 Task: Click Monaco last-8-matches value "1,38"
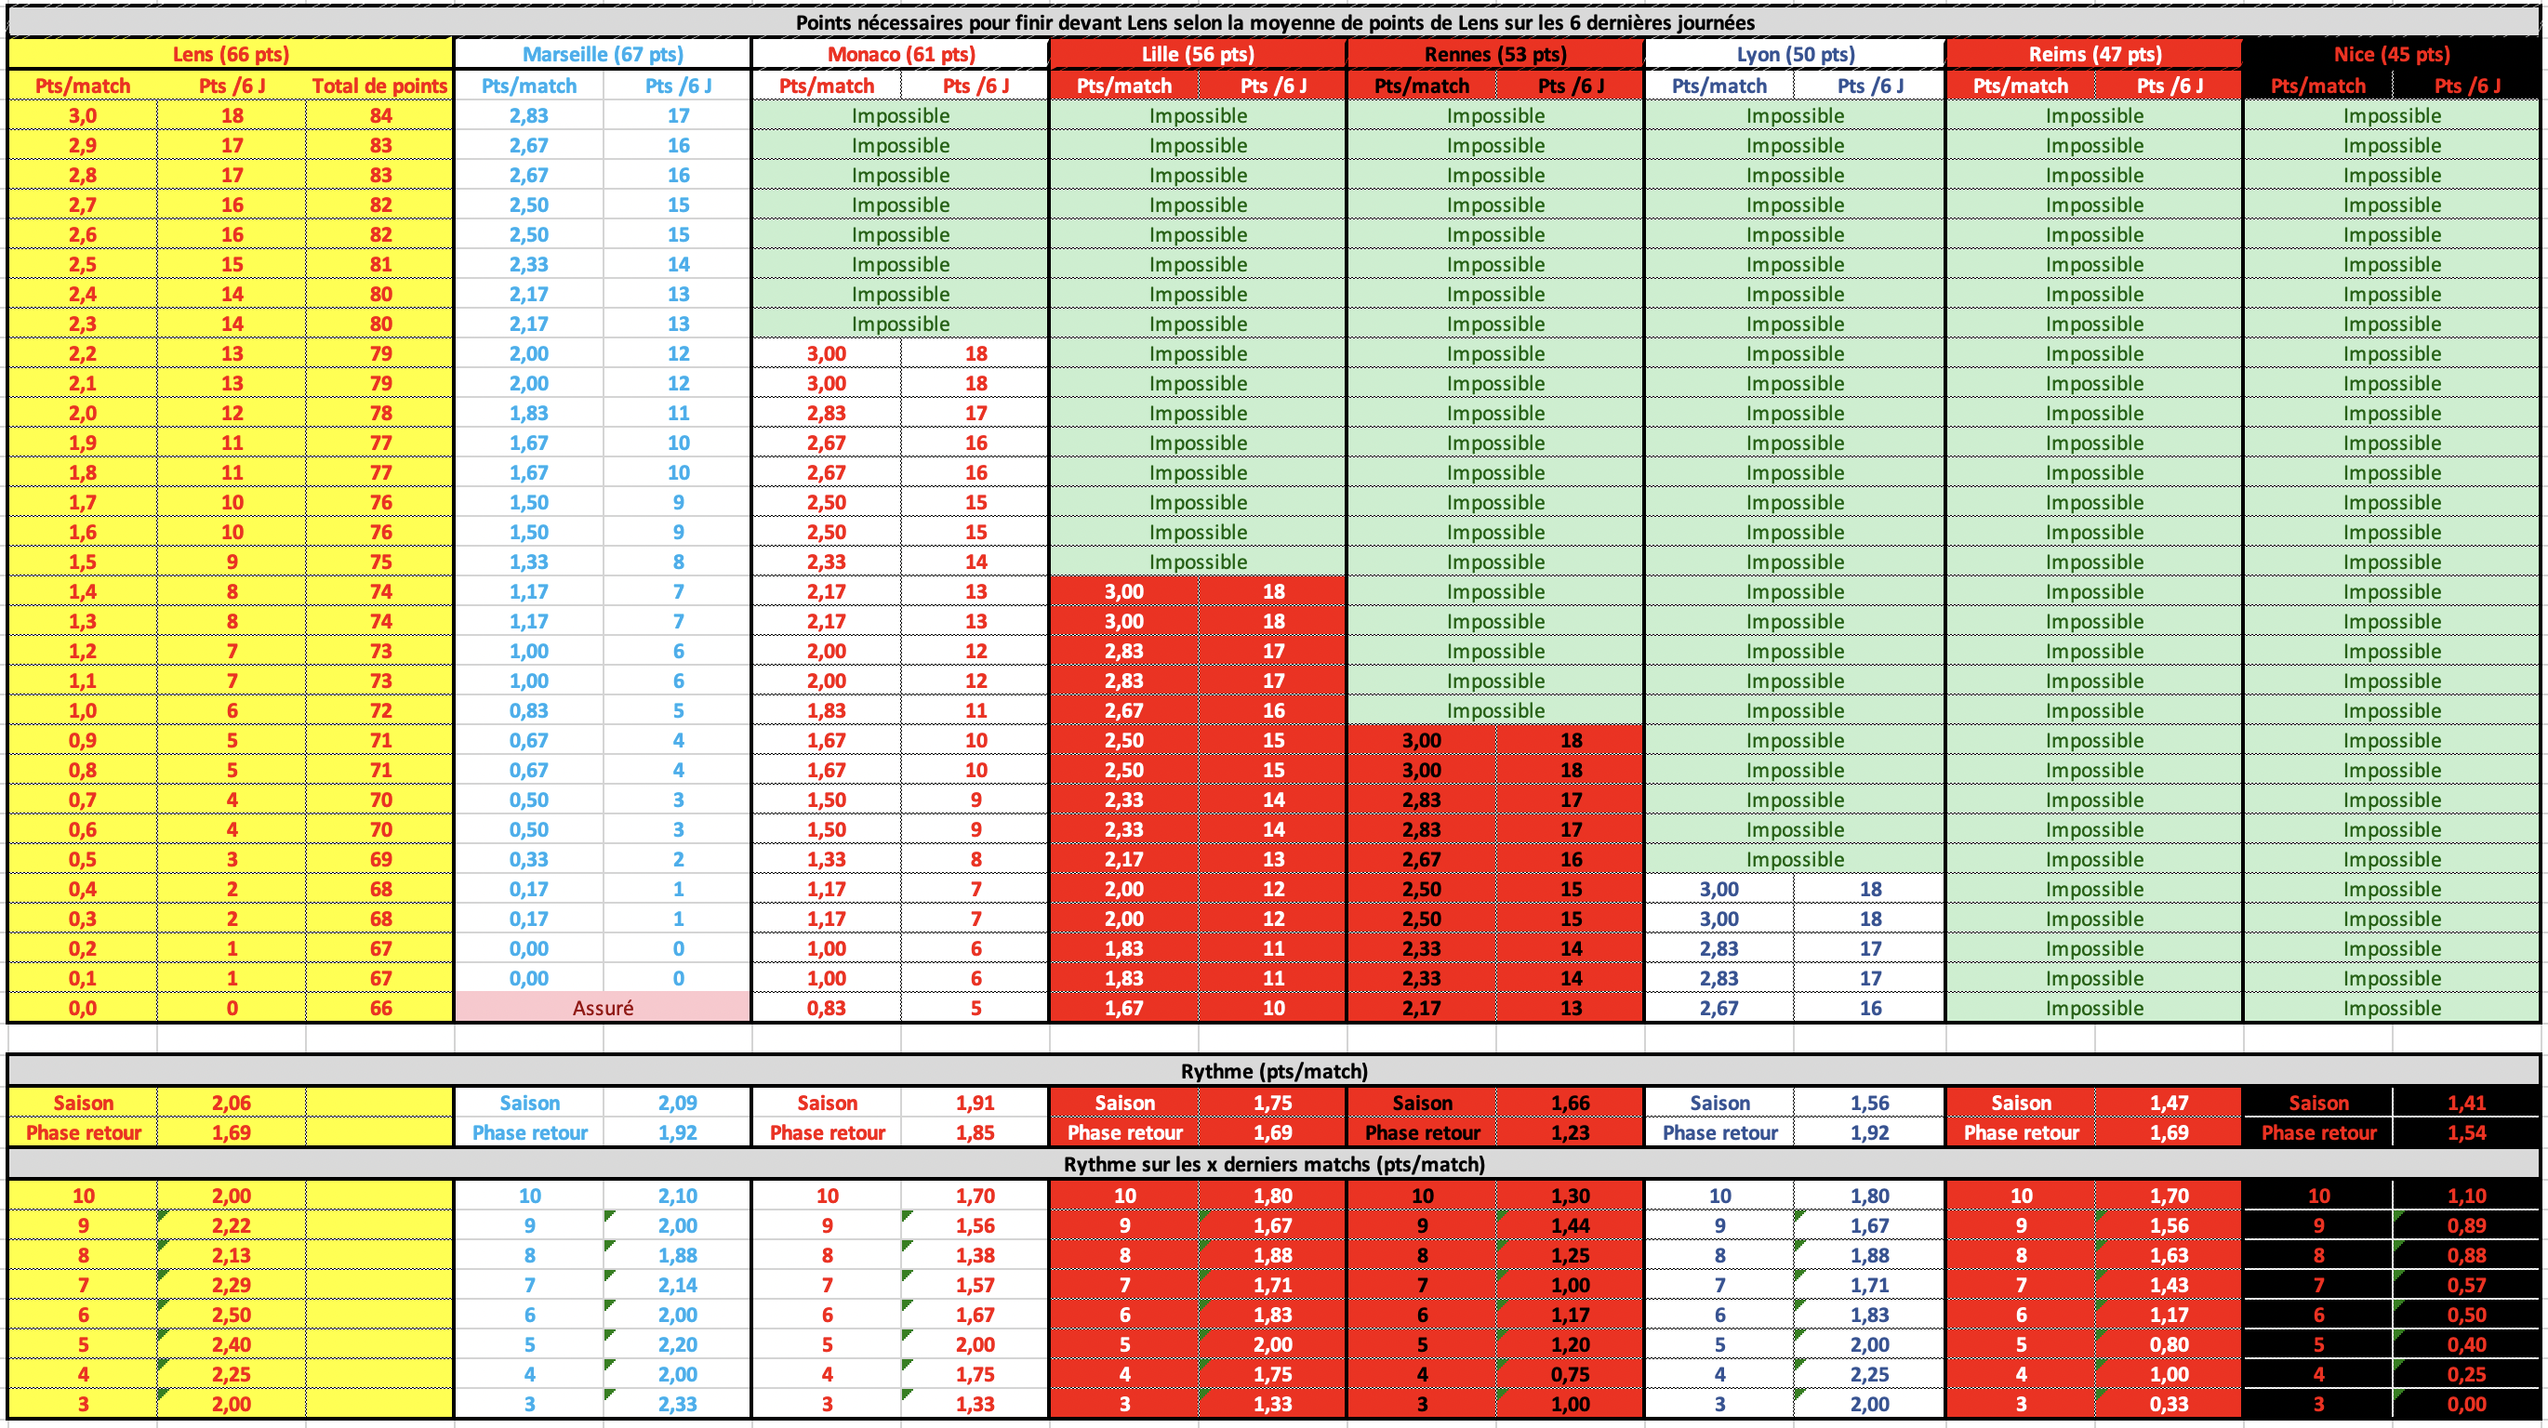[975, 1255]
